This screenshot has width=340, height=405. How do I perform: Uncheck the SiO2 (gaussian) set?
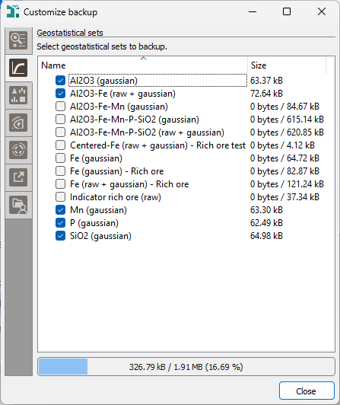click(x=60, y=236)
